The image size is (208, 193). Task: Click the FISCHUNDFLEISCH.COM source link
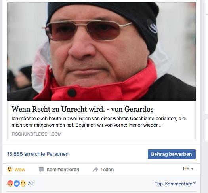click(36, 134)
